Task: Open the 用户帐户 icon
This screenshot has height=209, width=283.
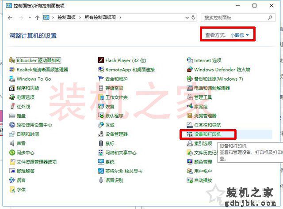Action: (190, 171)
